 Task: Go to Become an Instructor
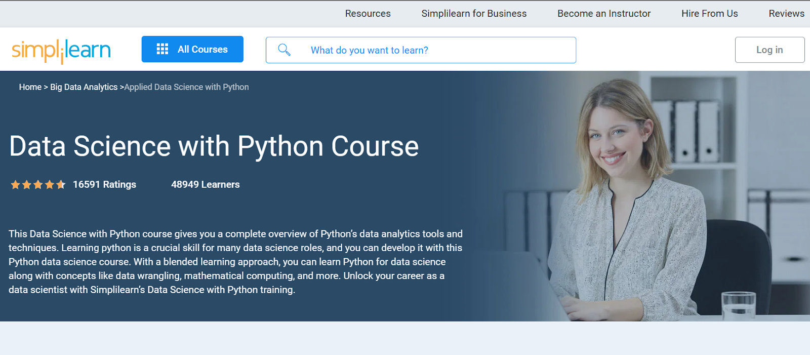point(603,14)
